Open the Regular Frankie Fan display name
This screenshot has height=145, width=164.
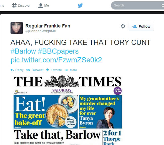tap(48, 26)
